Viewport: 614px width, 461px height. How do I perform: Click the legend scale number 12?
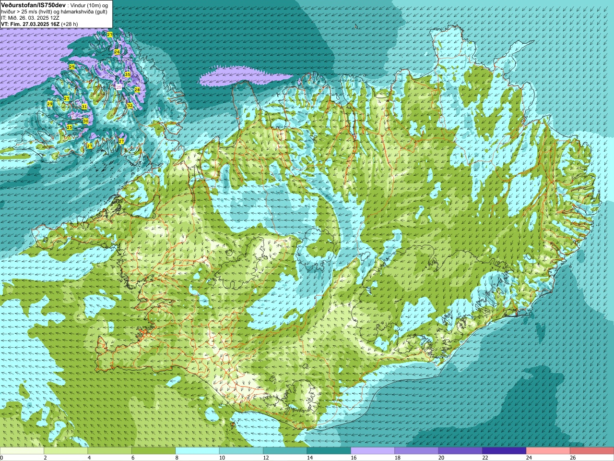tap(266, 458)
